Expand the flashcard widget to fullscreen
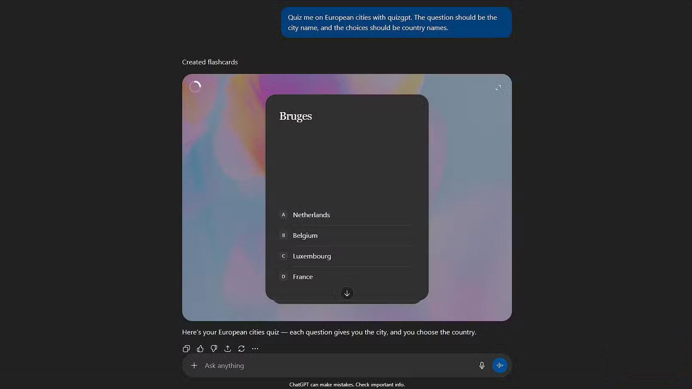Image resolution: width=692 pixels, height=389 pixels. tap(499, 87)
